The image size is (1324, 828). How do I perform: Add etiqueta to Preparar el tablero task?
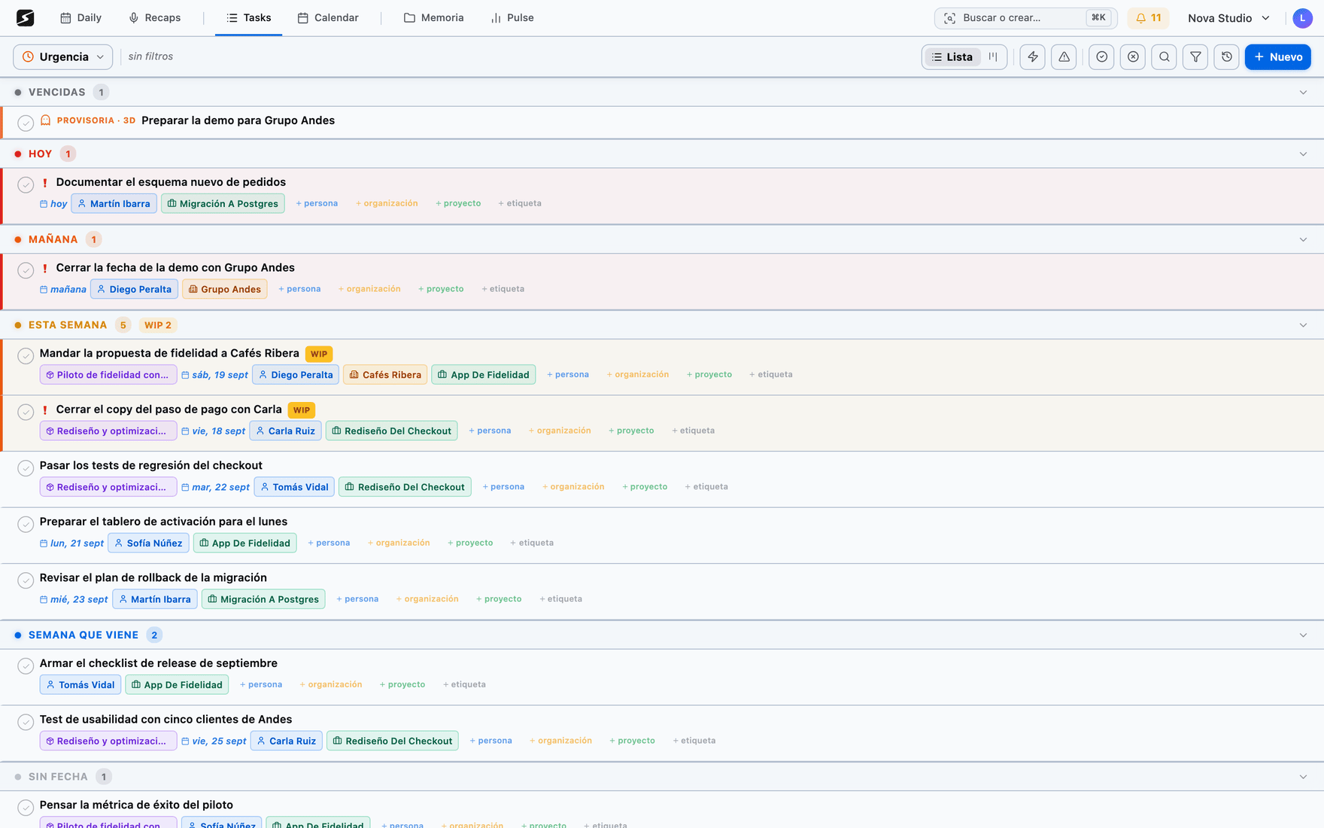tap(532, 543)
